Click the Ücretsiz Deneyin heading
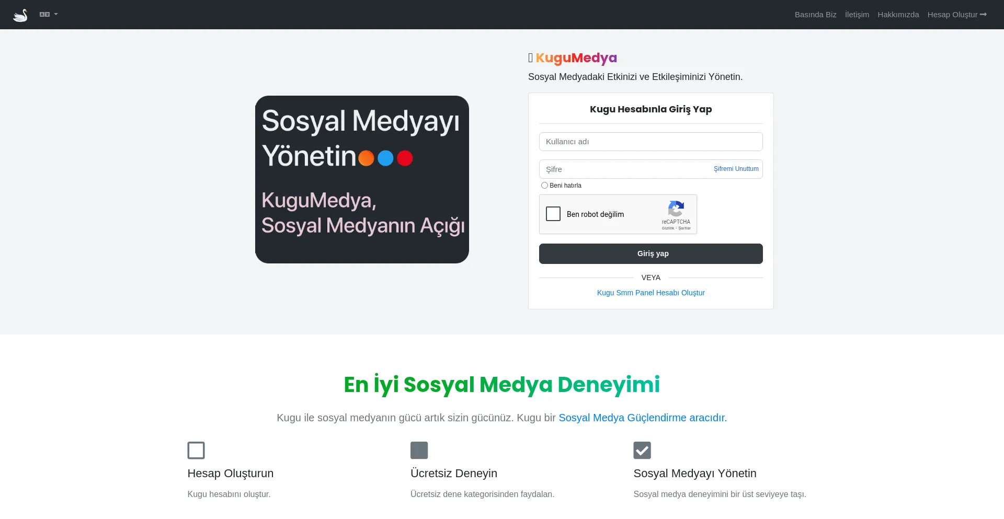This screenshot has width=1004, height=519. 453,474
